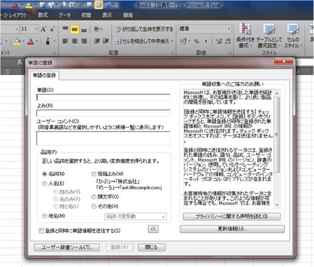Click the WordArt A icon in quick access toolbar
314x267 pixels.
click(108, 5)
